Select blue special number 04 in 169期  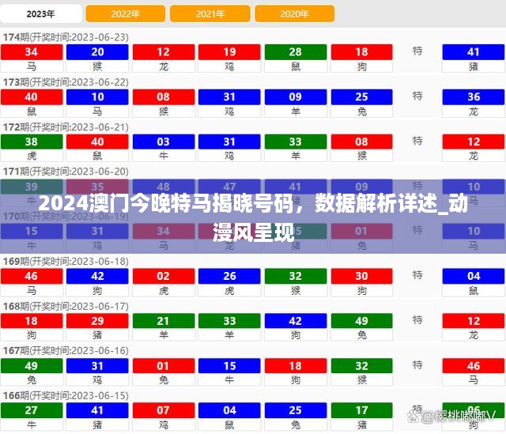474,276
